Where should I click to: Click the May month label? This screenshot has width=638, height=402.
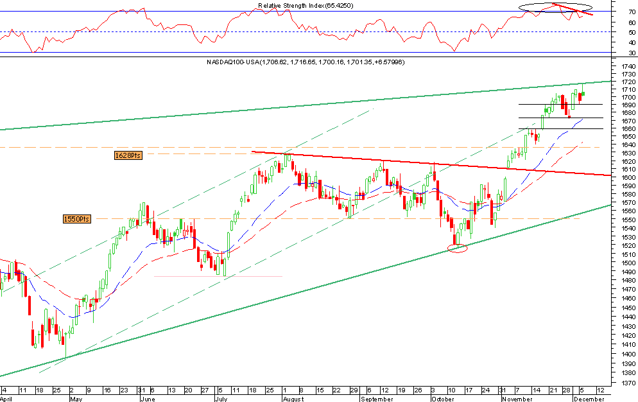[76, 399]
